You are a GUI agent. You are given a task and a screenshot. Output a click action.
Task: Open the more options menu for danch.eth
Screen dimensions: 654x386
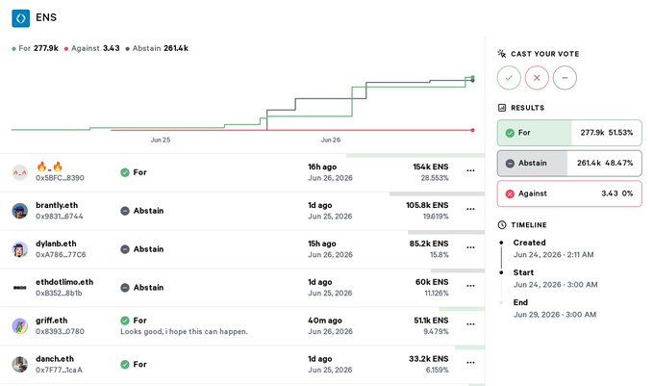(470, 363)
